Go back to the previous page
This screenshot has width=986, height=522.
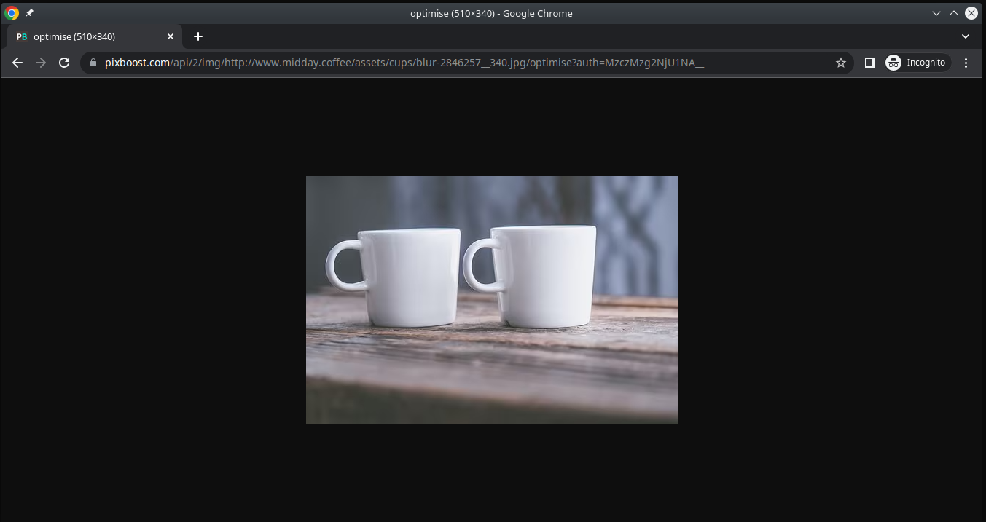(17, 63)
